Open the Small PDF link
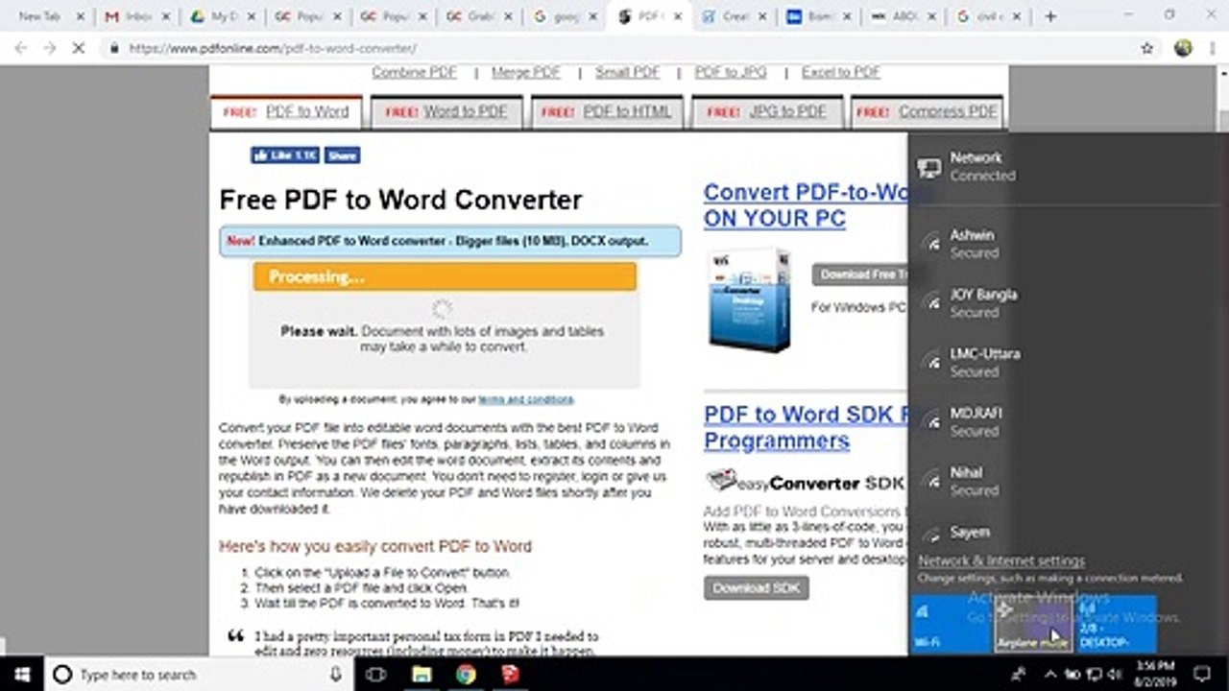 [627, 72]
